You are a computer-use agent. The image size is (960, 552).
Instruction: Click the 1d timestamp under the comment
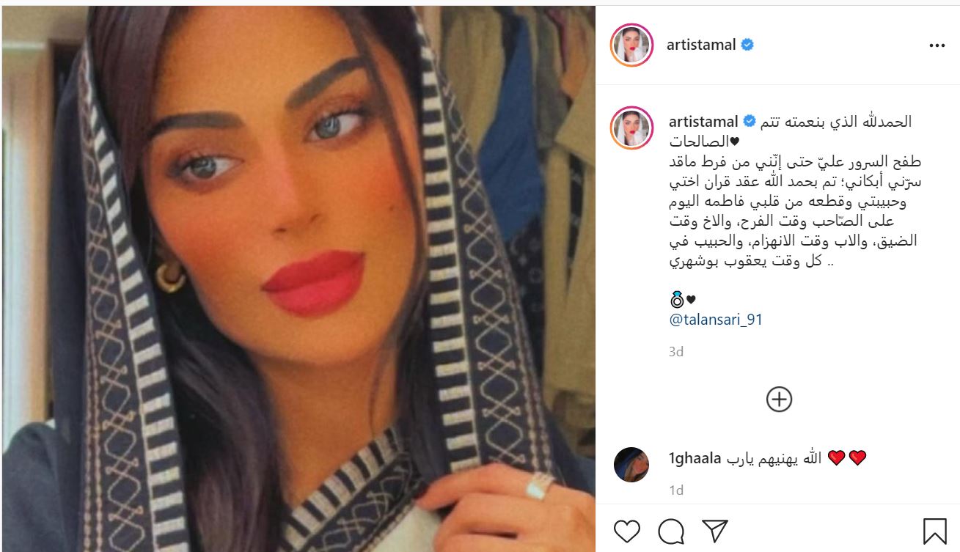click(676, 490)
